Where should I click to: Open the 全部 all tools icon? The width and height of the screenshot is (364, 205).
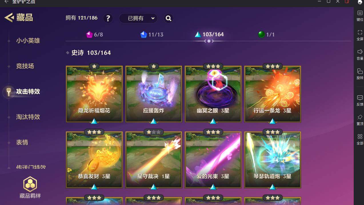click(360, 136)
